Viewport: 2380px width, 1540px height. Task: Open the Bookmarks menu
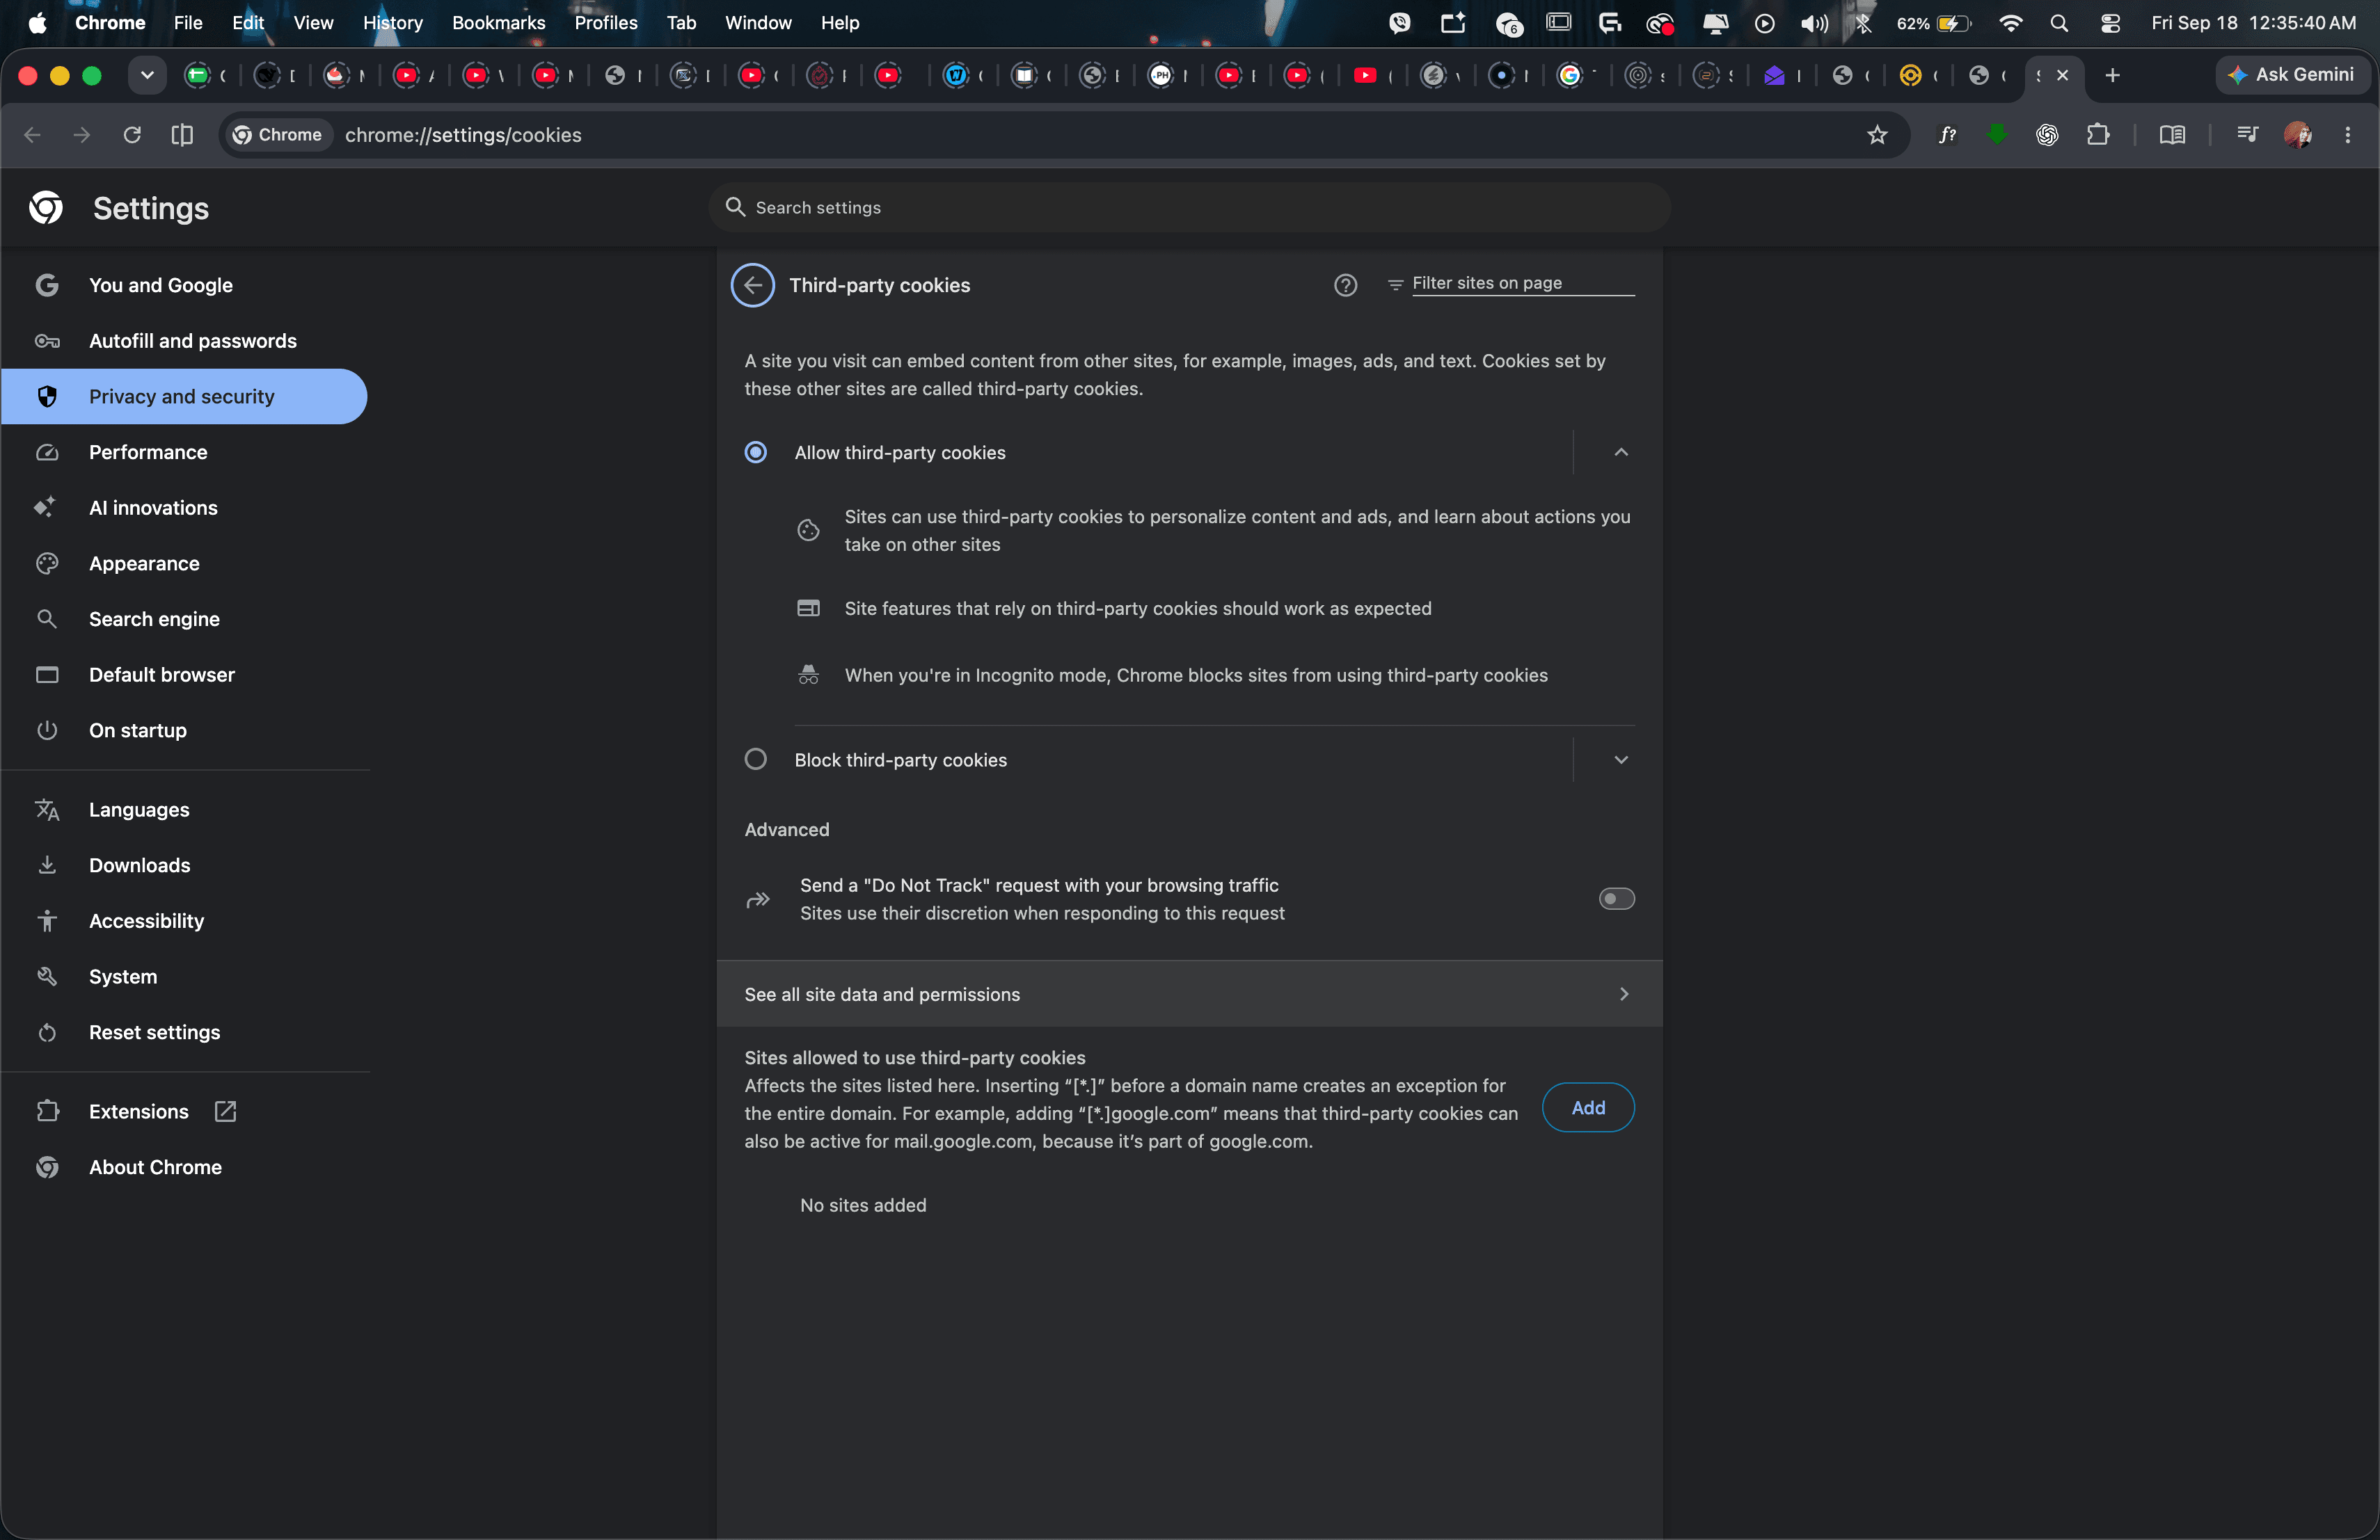tap(498, 23)
